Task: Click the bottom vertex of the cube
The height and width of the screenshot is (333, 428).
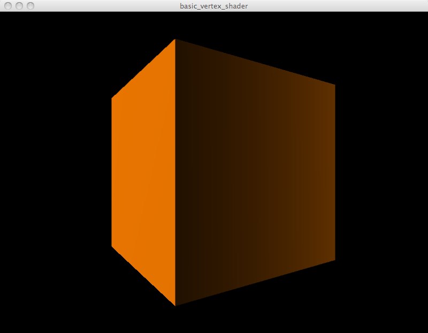Action: click(x=175, y=304)
